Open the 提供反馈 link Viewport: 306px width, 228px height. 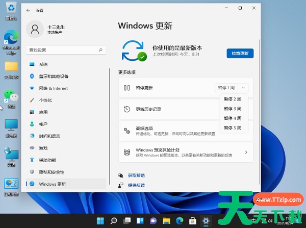click(x=136, y=185)
